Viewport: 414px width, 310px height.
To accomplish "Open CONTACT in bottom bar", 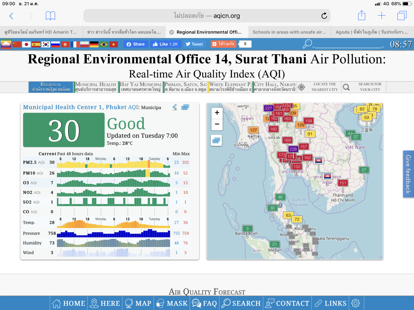I will click(287, 303).
